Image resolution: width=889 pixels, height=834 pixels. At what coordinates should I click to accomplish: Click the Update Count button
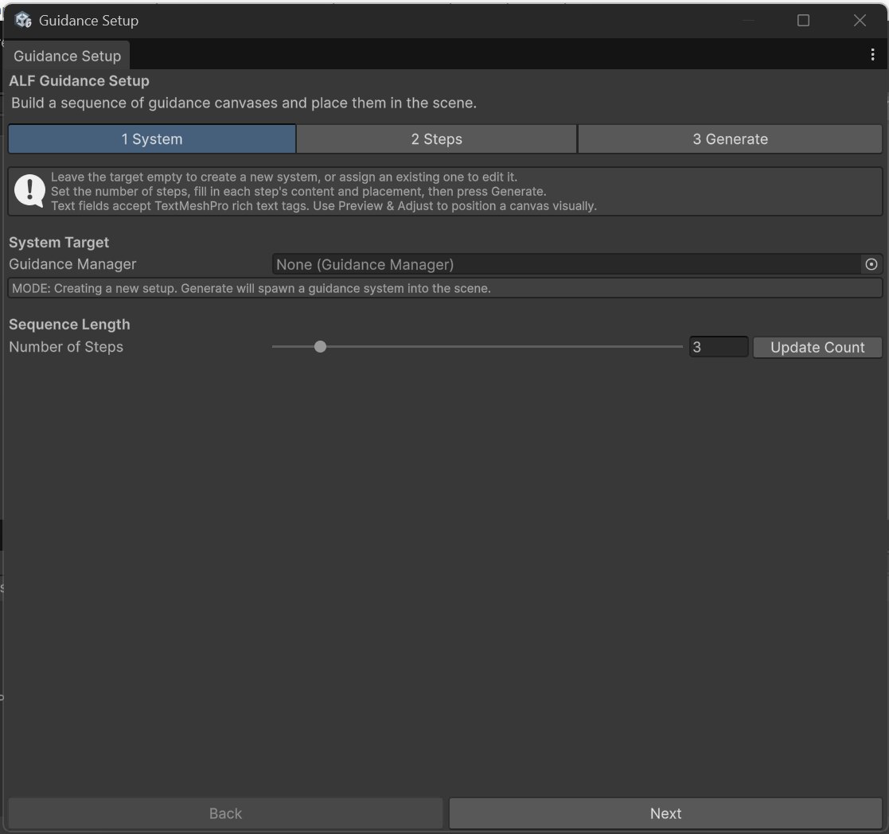(817, 347)
